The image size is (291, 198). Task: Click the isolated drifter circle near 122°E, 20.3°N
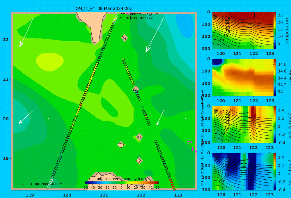142,107
